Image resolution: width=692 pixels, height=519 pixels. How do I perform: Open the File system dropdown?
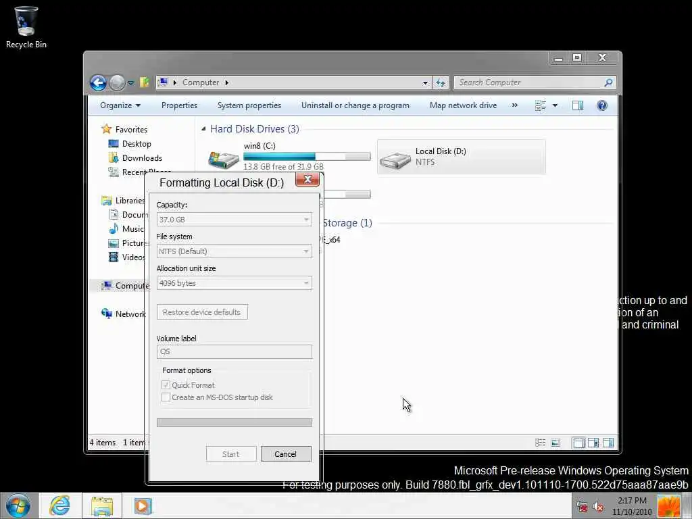(x=234, y=251)
